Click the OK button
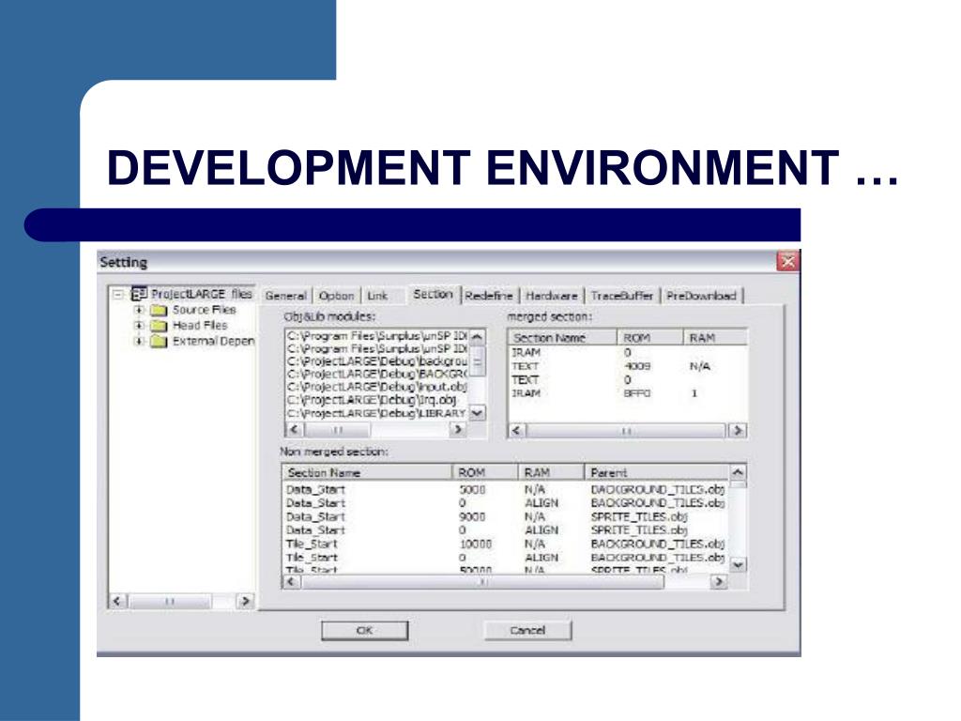This screenshot has width=961, height=721. [x=365, y=630]
